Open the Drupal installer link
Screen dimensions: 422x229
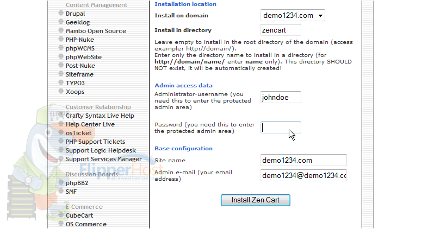pyautogui.click(x=75, y=14)
